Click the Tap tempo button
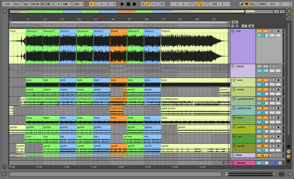 (x=26, y=4)
